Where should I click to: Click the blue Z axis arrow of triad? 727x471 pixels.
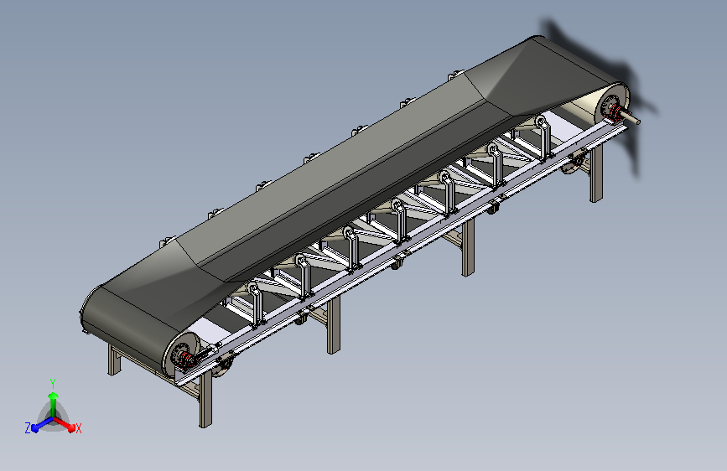[x=41, y=425]
